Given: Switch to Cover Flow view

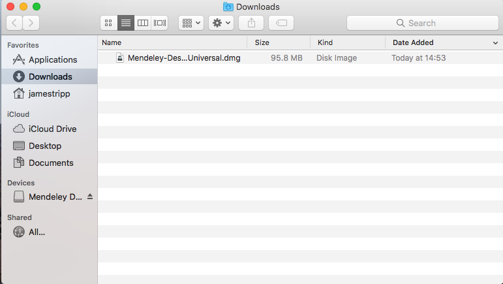Looking at the screenshot, I should pyautogui.click(x=159, y=23).
